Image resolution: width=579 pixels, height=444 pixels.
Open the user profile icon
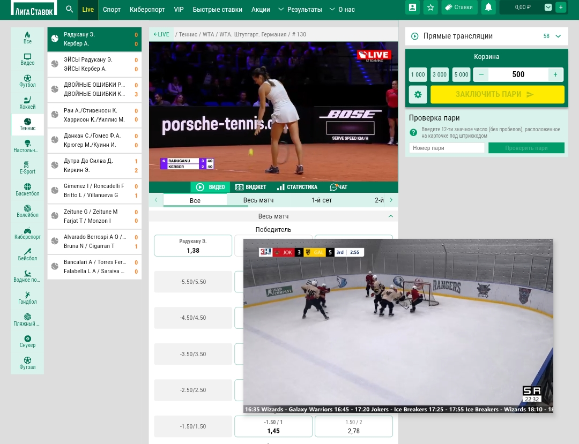pos(412,7)
